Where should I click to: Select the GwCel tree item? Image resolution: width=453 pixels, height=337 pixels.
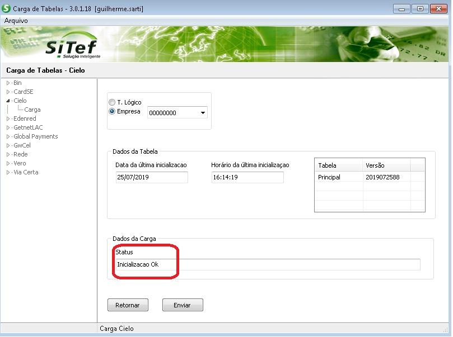click(22, 145)
